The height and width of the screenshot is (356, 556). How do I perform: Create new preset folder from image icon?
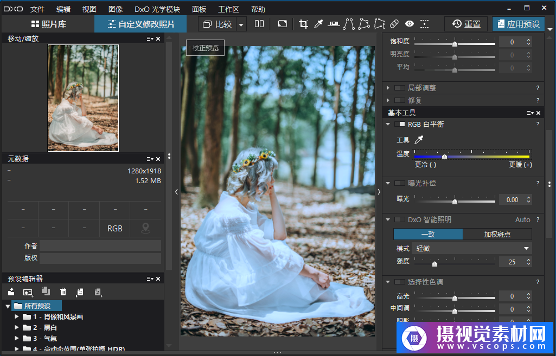tap(28, 292)
